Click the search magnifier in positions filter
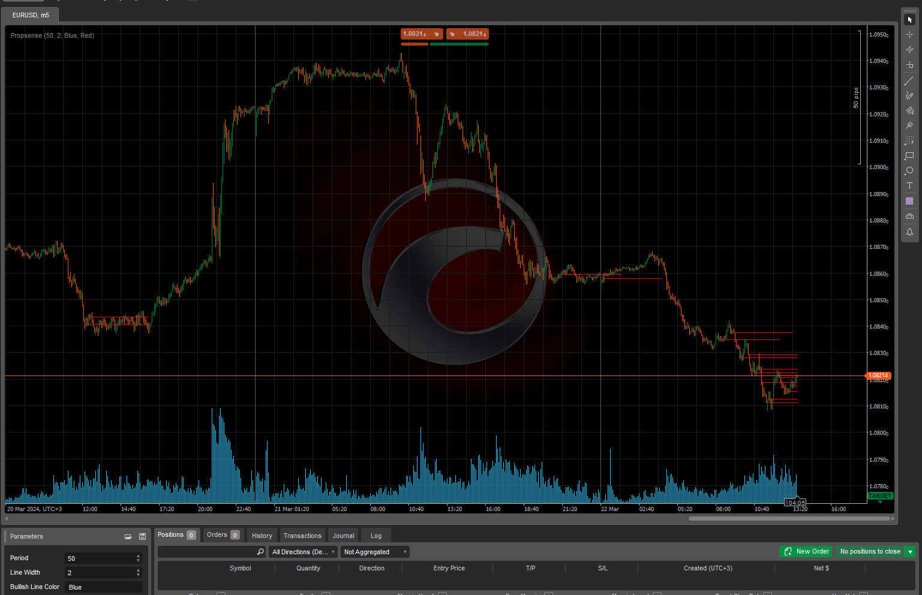This screenshot has width=922, height=595. tap(260, 552)
